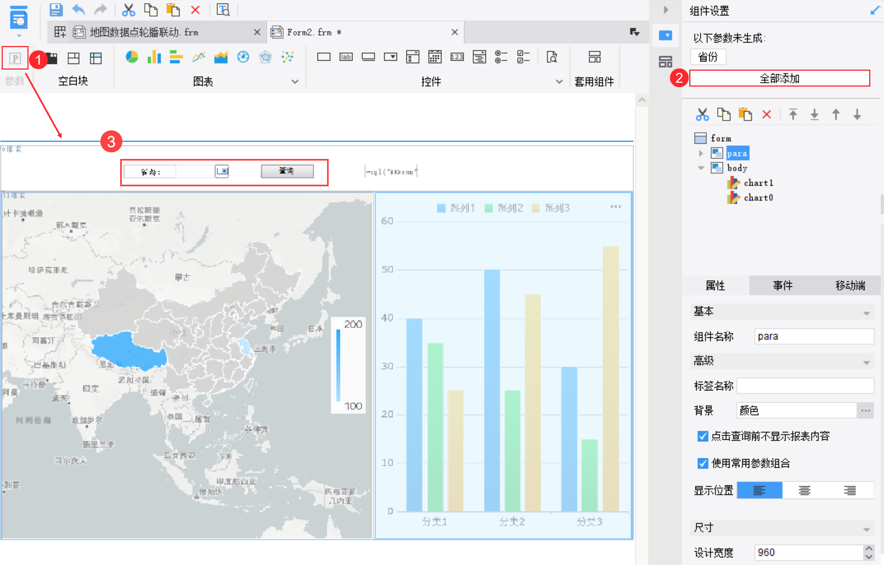Click the parameter panel P icon

pos(15,58)
